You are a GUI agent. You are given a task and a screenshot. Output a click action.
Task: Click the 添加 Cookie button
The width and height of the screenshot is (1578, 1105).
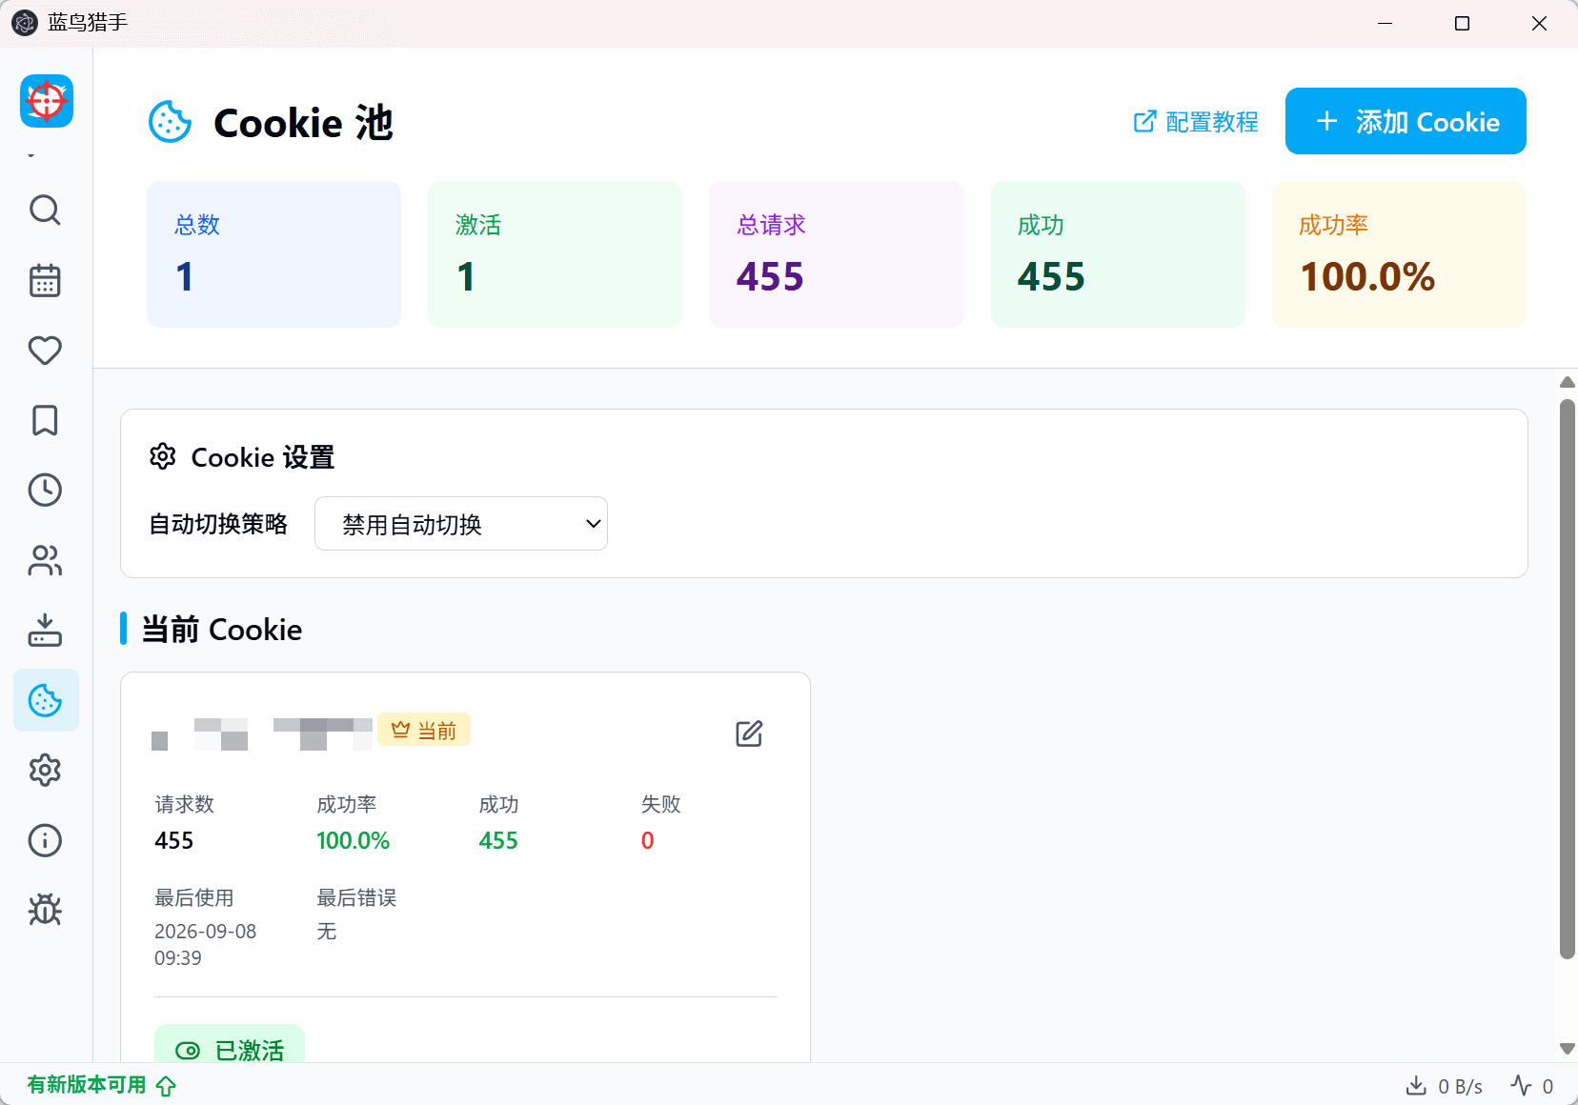1406,121
